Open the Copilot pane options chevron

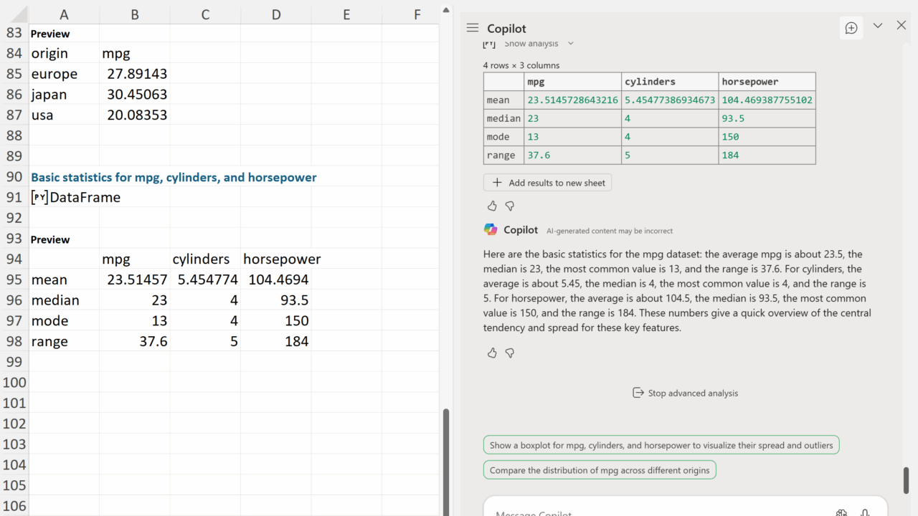click(878, 26)
